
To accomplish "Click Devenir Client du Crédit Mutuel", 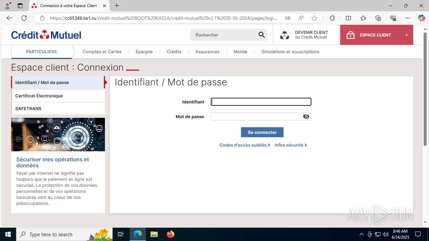I will (306, 35).
